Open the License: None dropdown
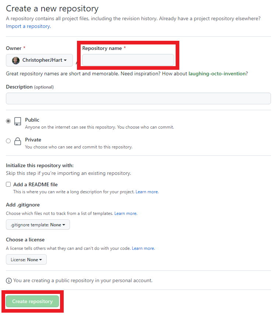This screenshot has height=320, width=278. click(x=26, y=260)
